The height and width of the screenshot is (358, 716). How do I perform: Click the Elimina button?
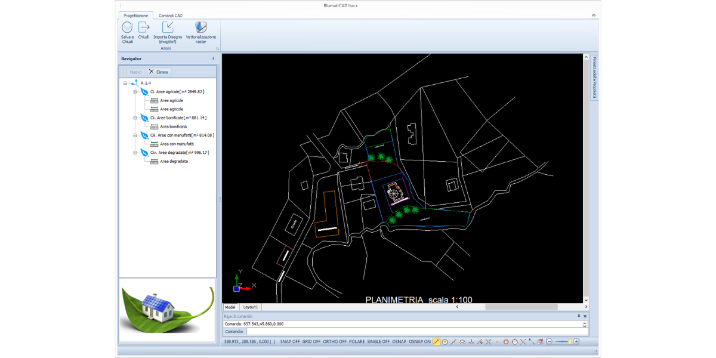[x=159, y=72]
